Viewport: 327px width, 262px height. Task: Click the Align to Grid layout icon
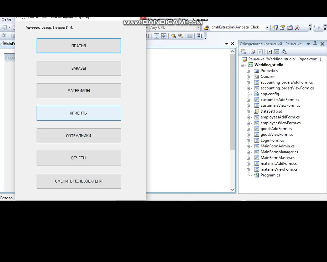coord(4,36)
